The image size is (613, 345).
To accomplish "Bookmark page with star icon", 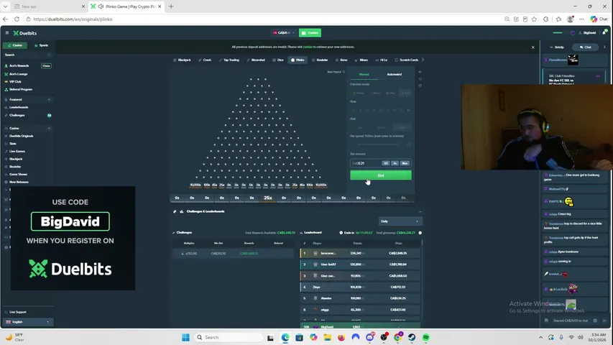I will [535, 19].
